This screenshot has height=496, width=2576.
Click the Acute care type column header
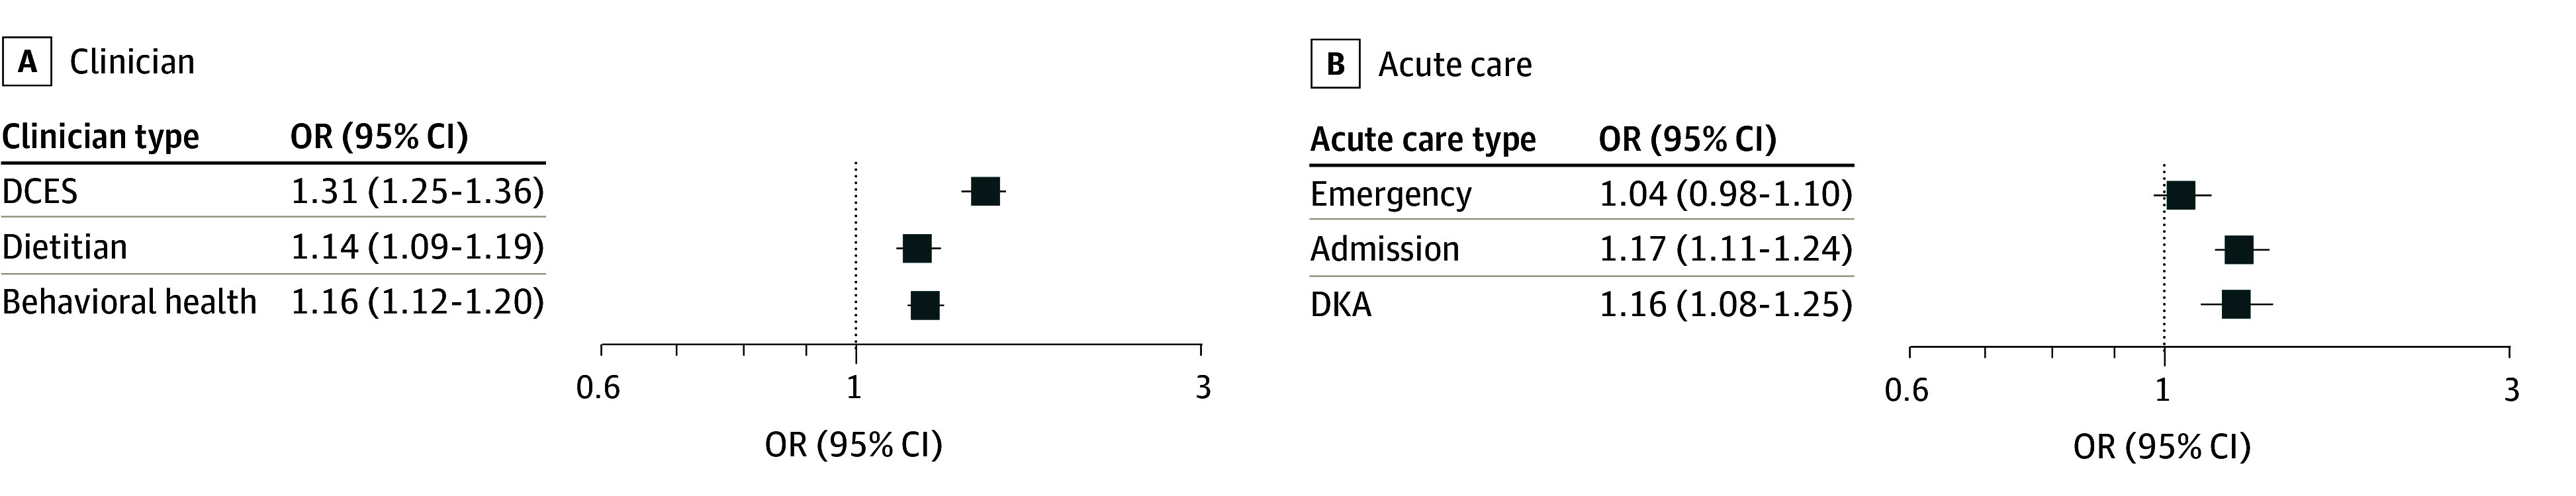[x=1423, y=139]
